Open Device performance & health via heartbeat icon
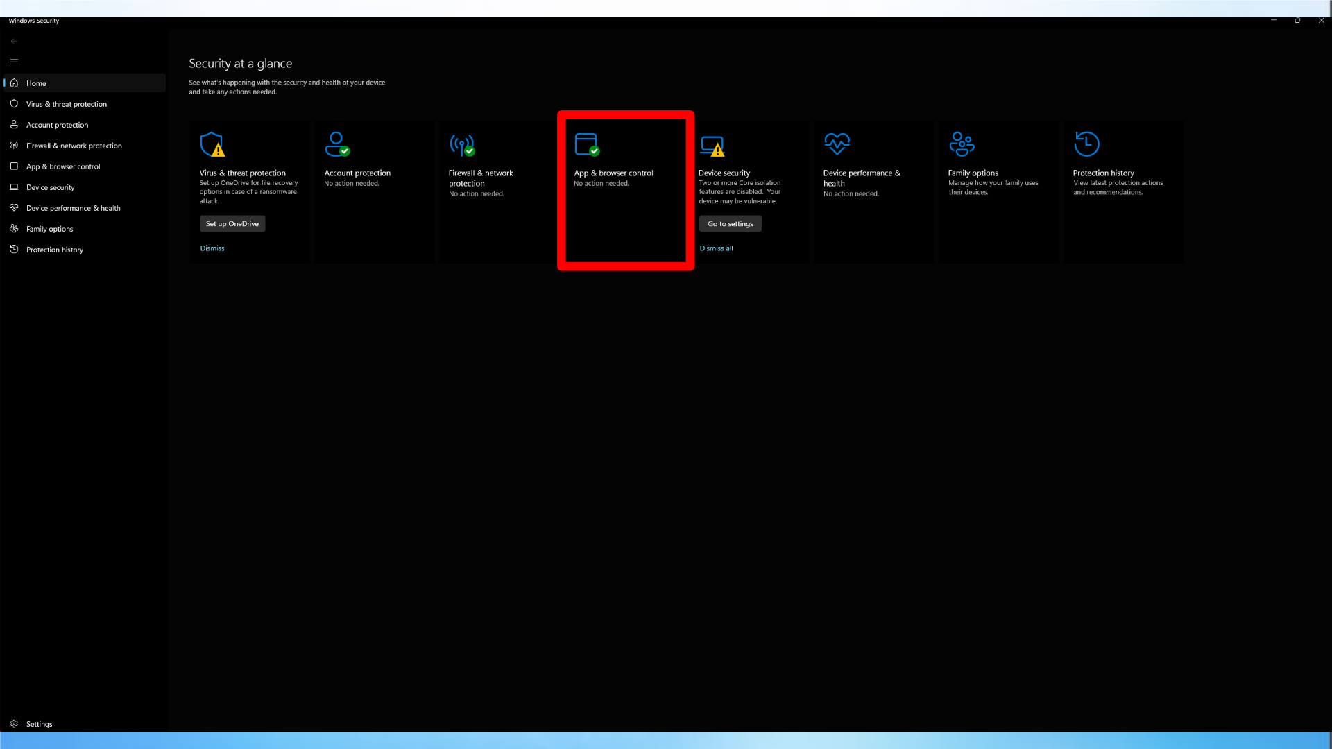Viewport: 1332px width, 749px height. coord(14,207)
